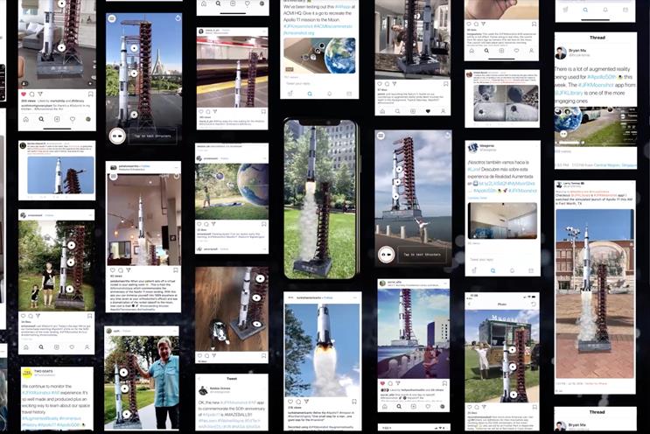Click the back arrow in the Tweet header

pos(199,379)
